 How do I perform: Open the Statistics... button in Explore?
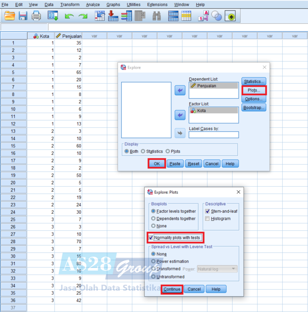point(254,82)
